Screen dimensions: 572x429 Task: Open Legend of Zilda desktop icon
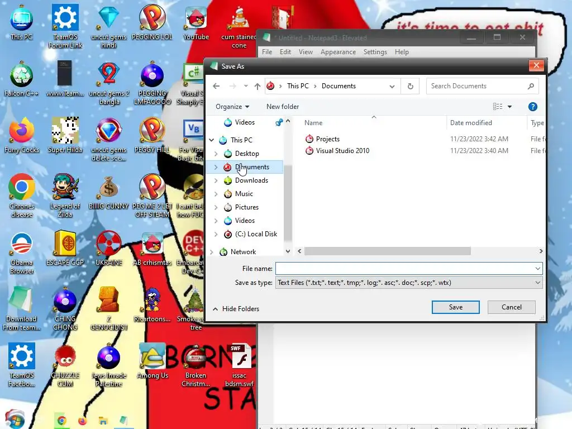[x=65, y=196]
